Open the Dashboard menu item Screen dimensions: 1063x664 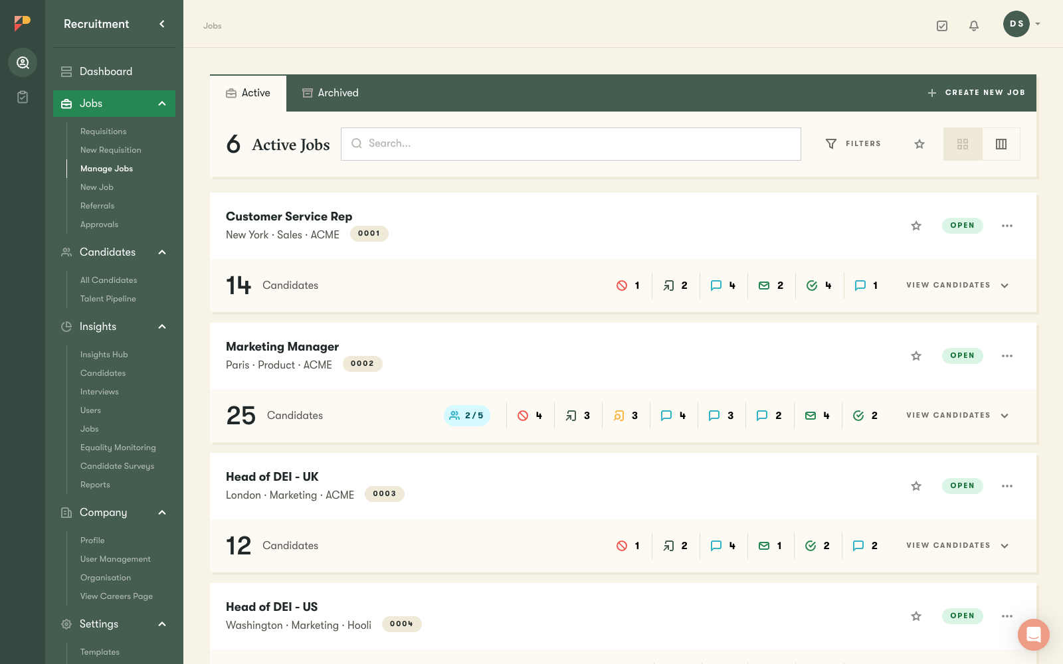point(114,72)
